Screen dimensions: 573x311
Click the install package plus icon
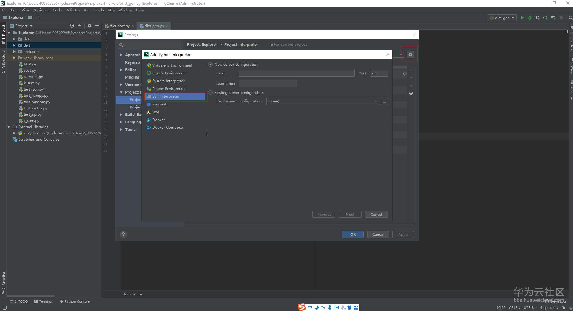pyautogui.click(x=411, y=70)
